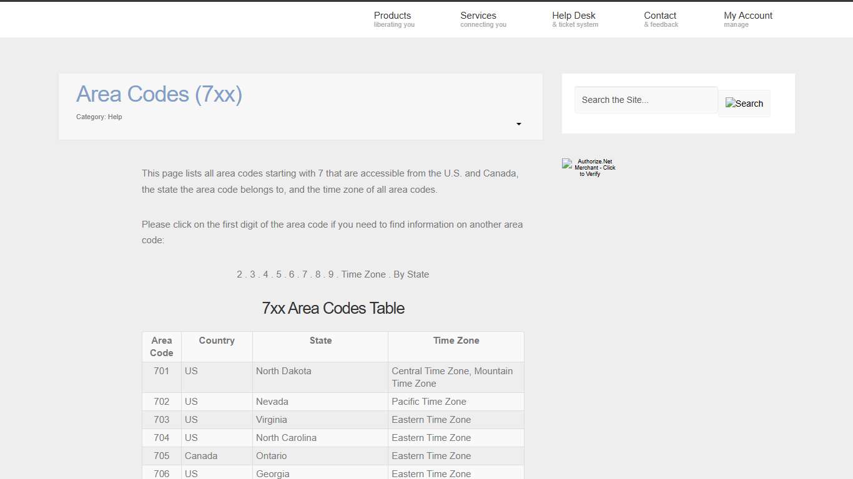This screenshot has height=479, width=853.
Task: Click the Search magnifier icon
Action: coord(744,103)
